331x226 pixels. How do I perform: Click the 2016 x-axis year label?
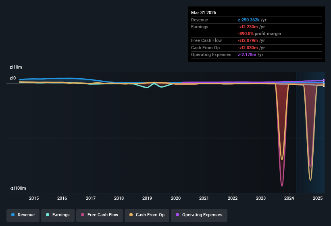62,198
